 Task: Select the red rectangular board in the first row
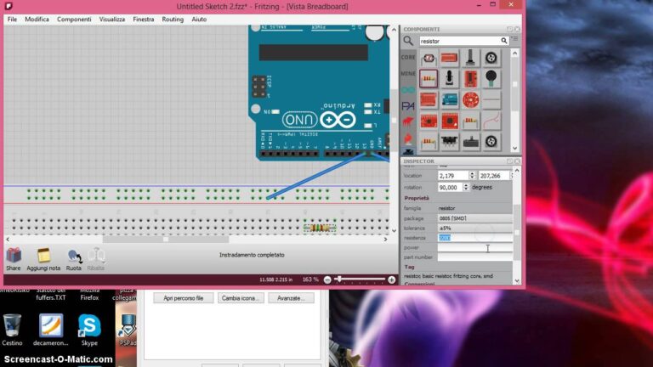tap(449, 59)
